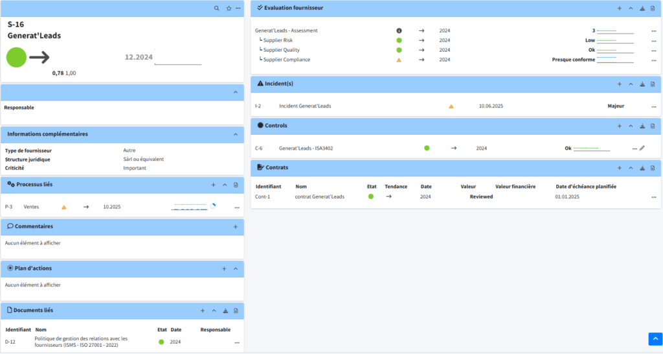The height and width of the screenshot is (354, 663).
Task: Open the Incident Generat'Leads entry
Action: point(304,106)
